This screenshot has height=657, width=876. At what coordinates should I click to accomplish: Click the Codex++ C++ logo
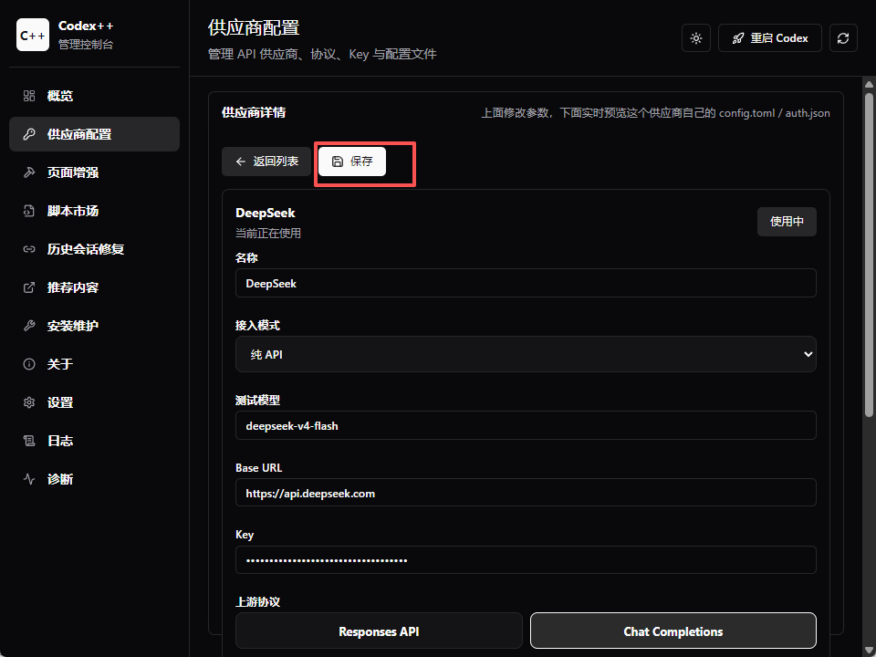pos(33,35)
